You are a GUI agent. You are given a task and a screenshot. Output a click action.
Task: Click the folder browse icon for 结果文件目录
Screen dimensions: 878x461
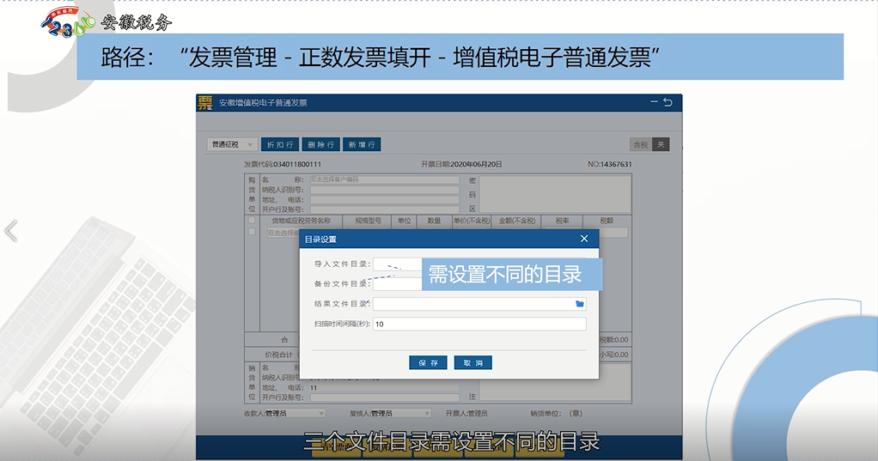(580, 304)
